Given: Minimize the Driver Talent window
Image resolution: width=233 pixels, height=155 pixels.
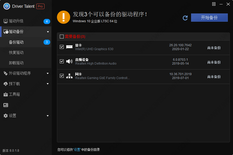Looking at the screenshot, I should 221,4.
